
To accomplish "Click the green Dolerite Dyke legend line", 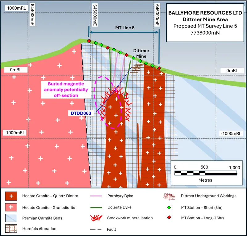I will [x=96, y=208].
